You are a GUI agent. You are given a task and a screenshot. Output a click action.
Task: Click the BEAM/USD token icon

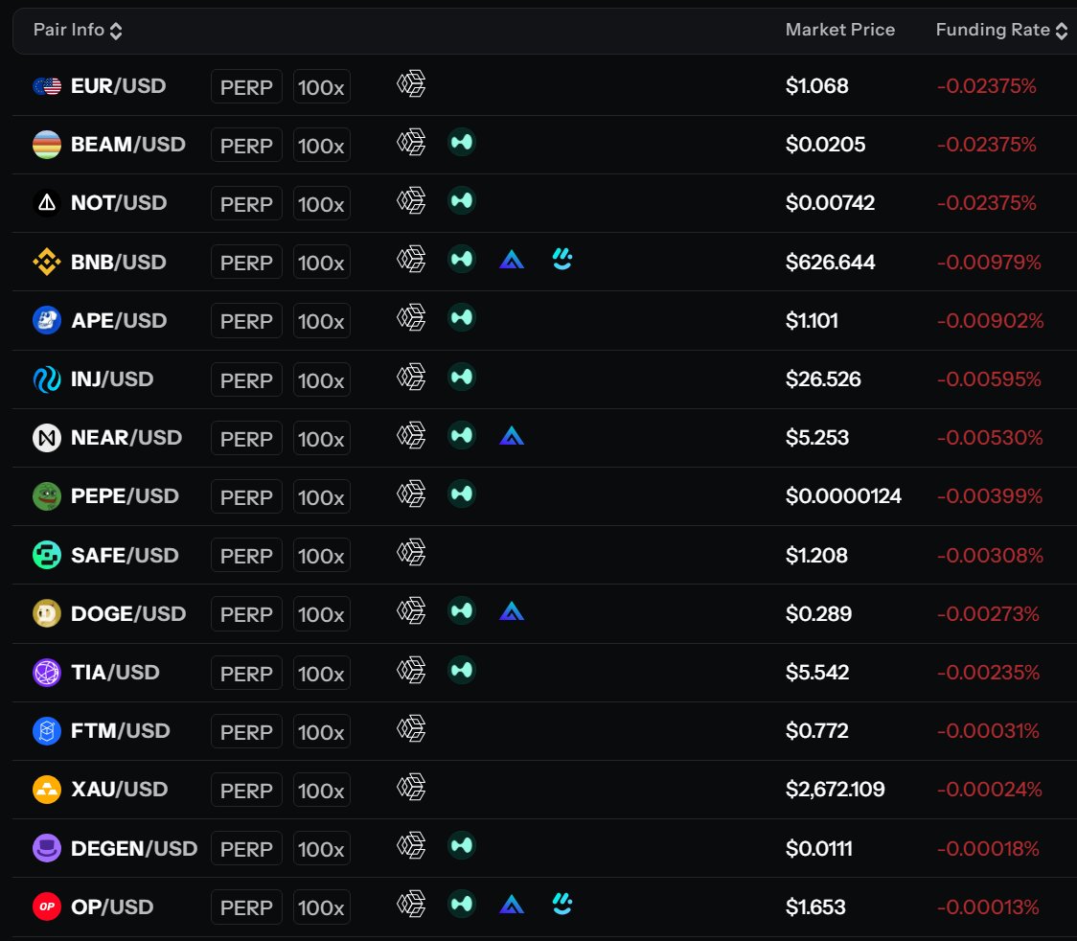[47, 145]
